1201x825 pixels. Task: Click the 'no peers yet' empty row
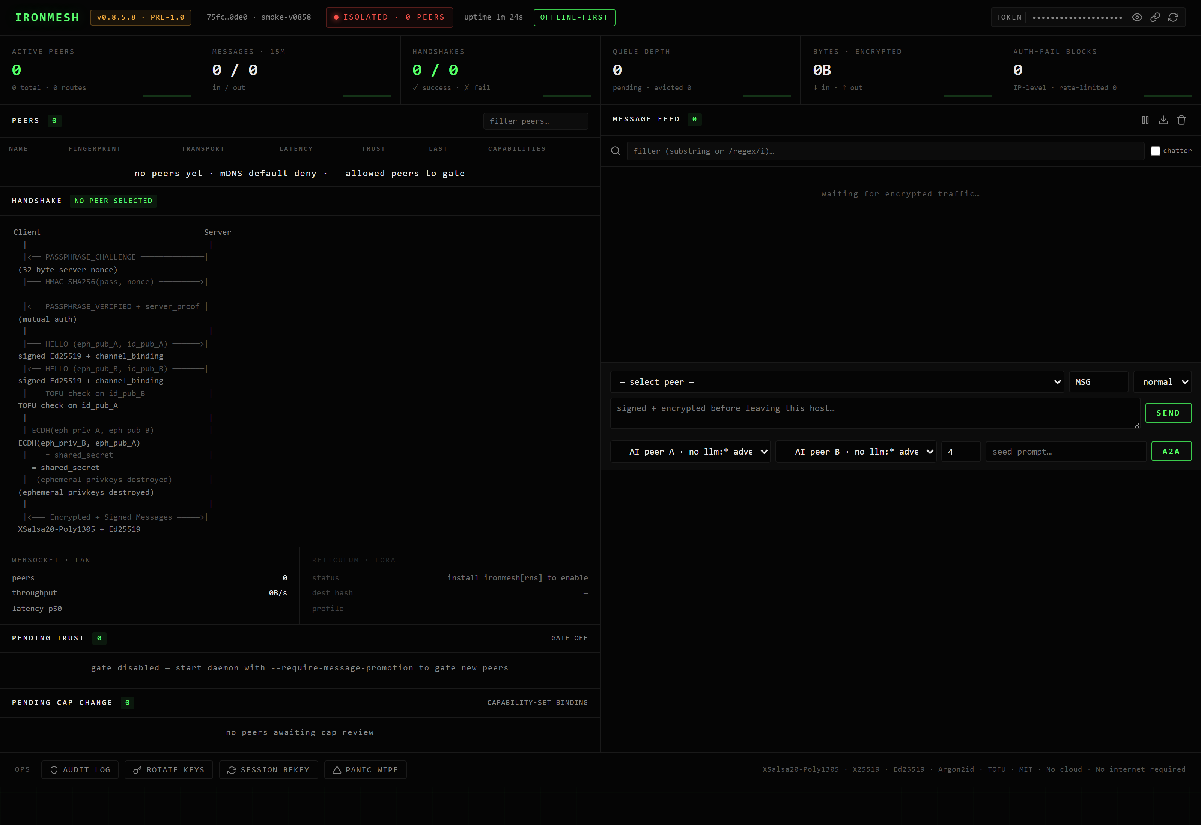(300, 174)
